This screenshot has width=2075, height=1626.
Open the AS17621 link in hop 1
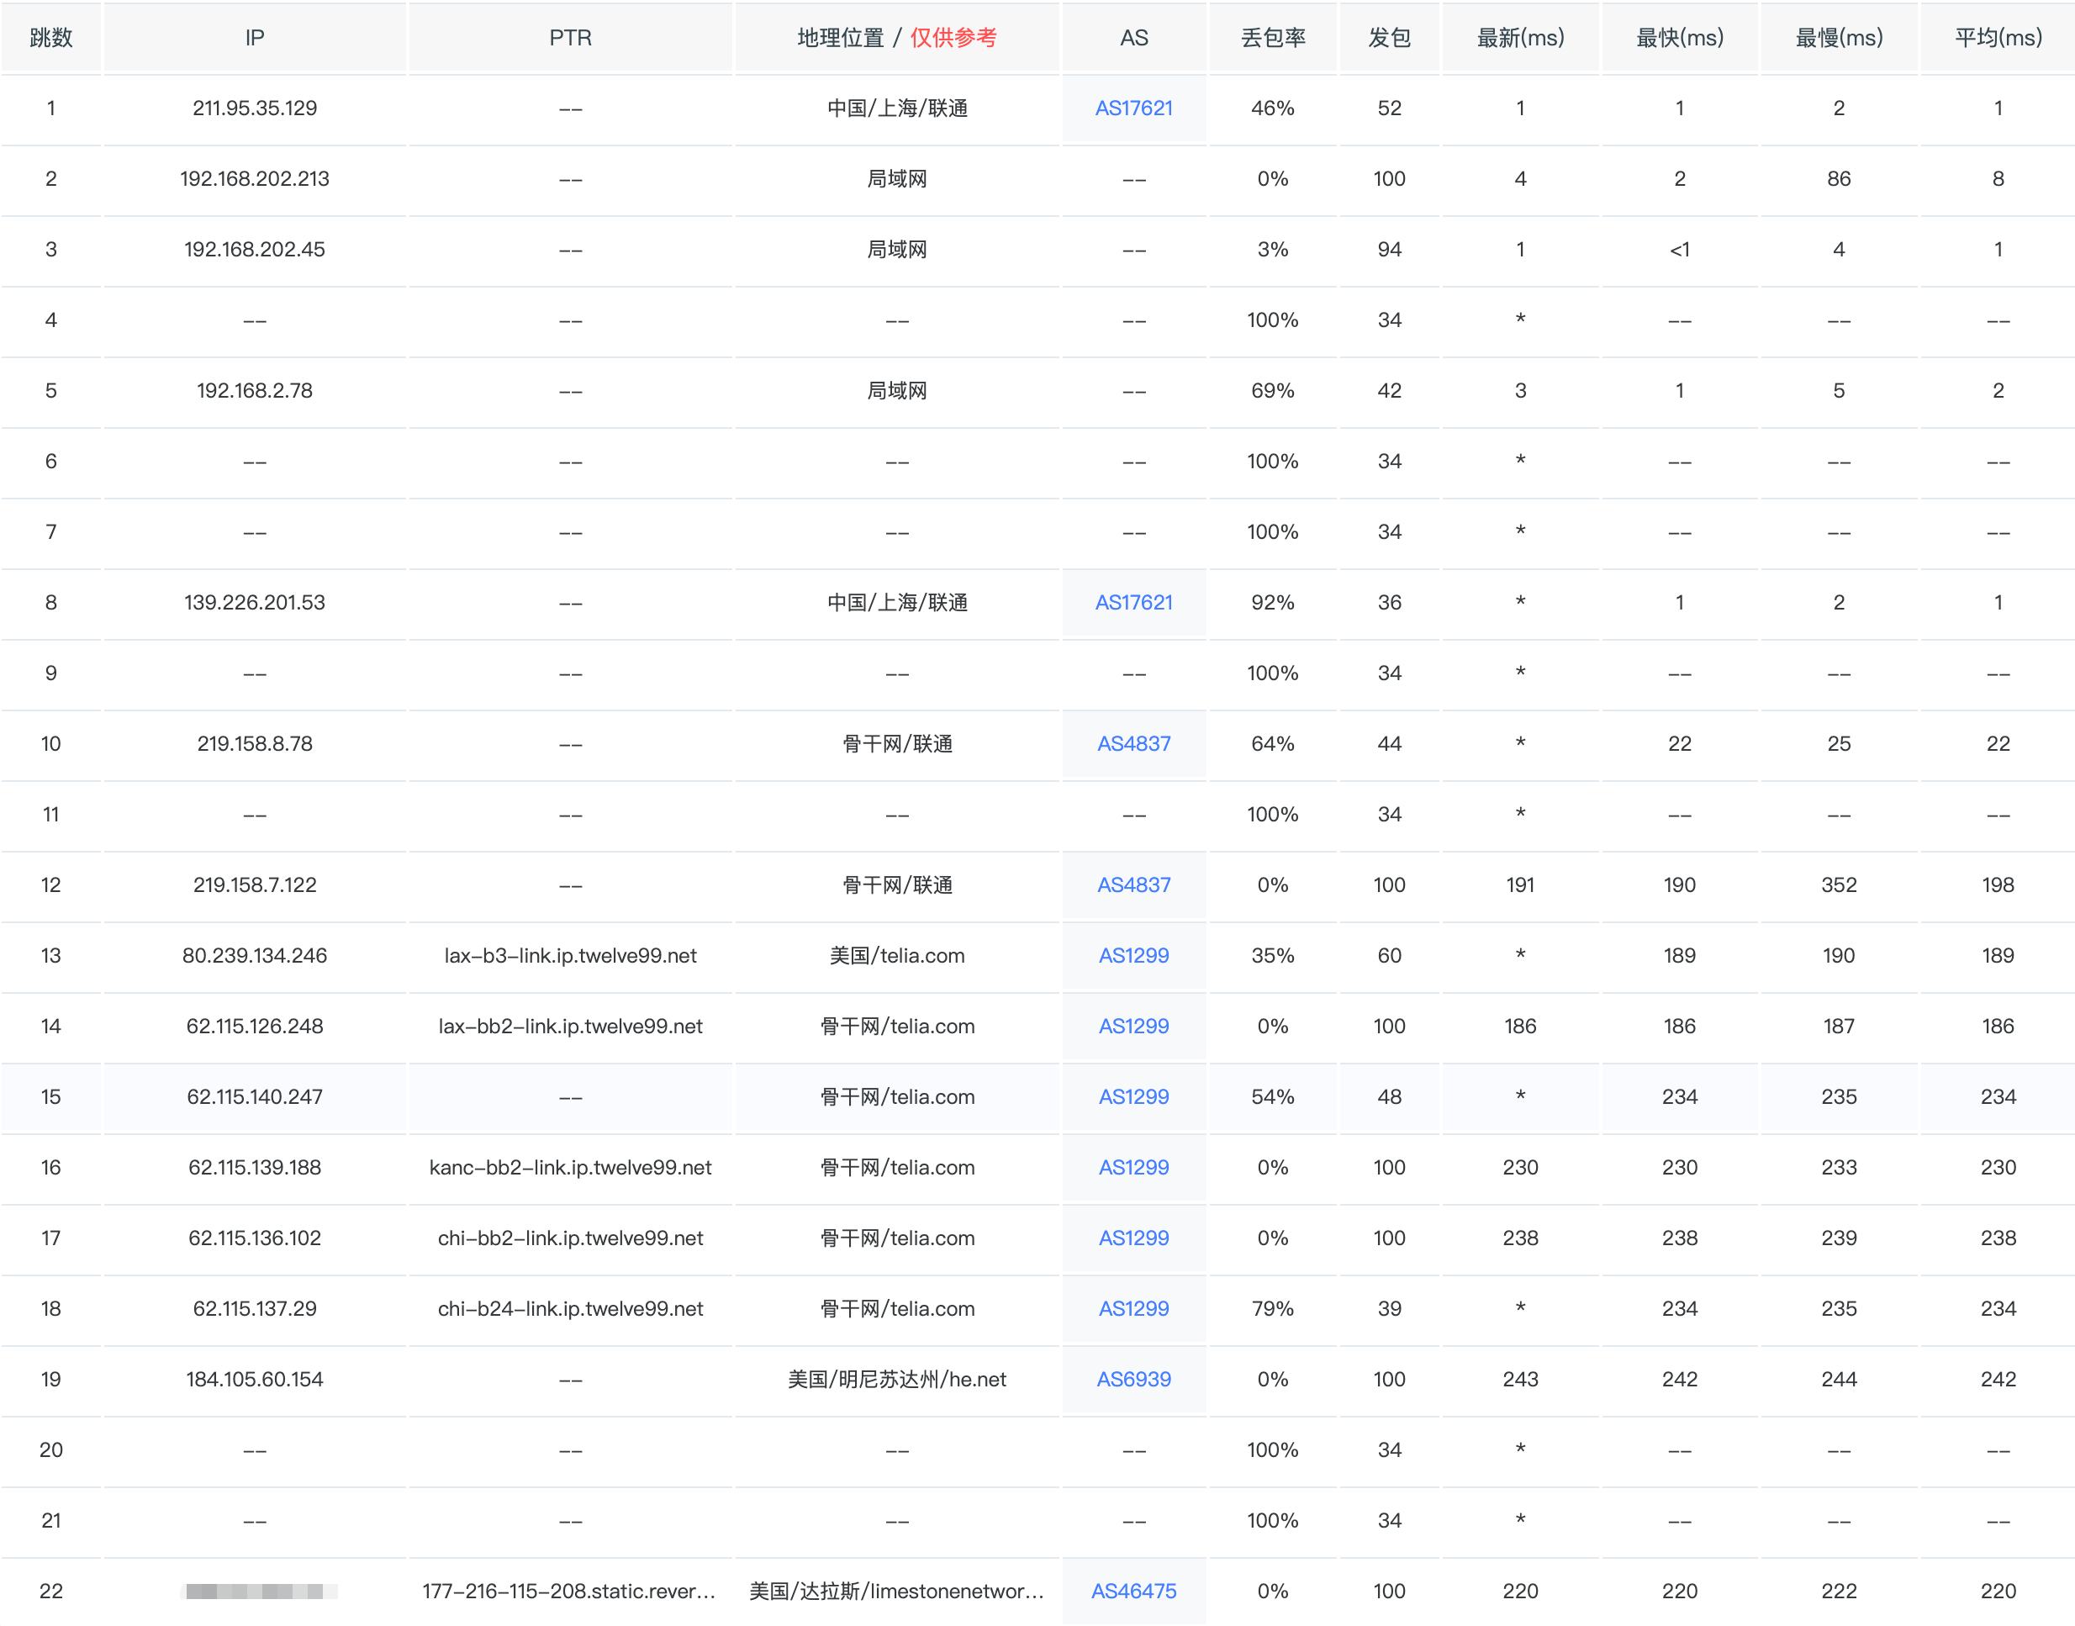tap(1133, 108)
